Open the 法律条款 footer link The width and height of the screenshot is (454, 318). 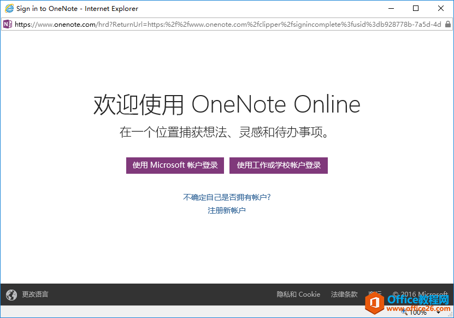[x=344, y=294]
